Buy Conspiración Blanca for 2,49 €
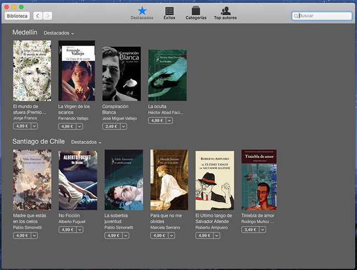 (x=111, y=126)
